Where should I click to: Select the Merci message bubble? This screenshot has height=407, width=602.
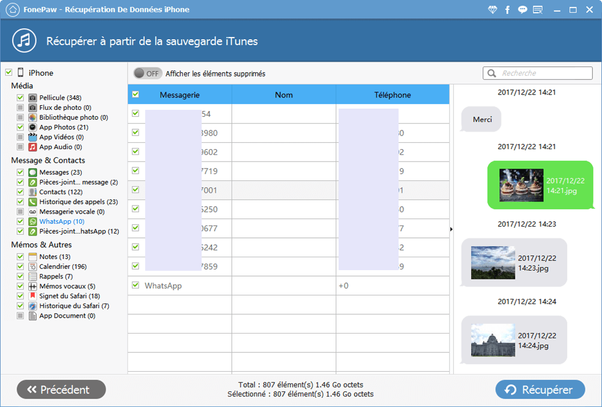(481, 119)
